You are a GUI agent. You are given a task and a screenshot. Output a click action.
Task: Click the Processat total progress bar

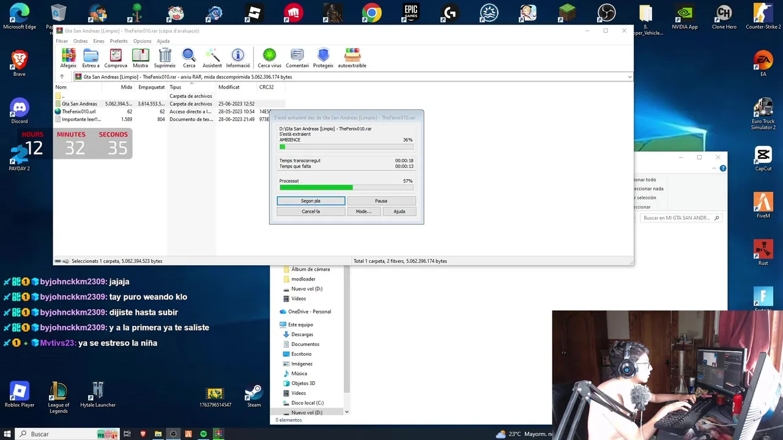pyautogui.click(x=346, y=188)
